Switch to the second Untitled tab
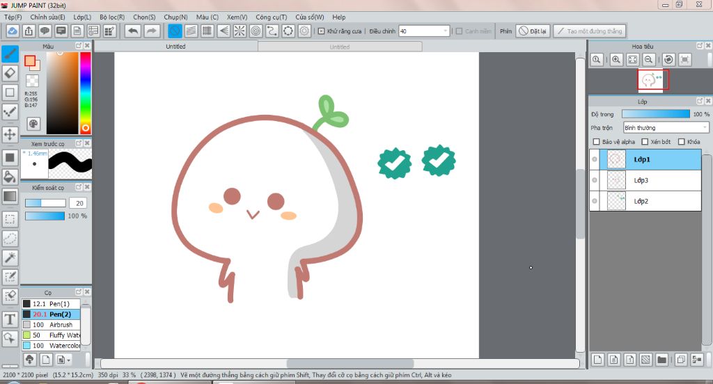Viewport: 713px width, 384px height. tap(340, 47)
